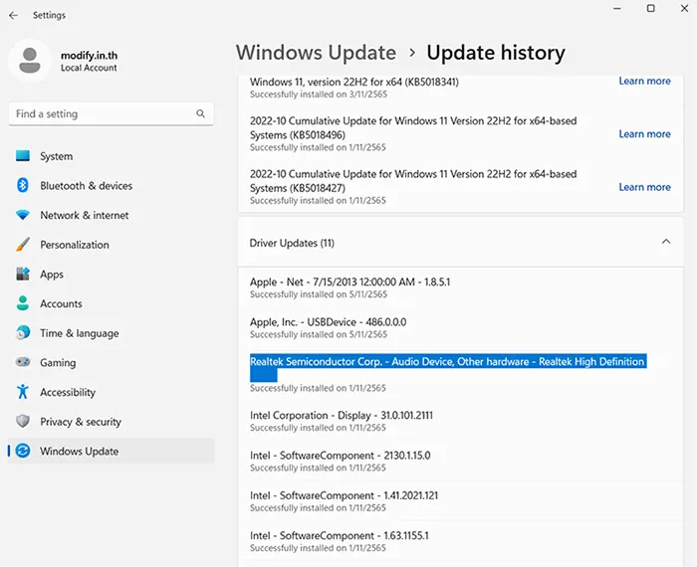
Task: Click the Bluetooth icon in sidebar
Action: click(x=23, y=185)
